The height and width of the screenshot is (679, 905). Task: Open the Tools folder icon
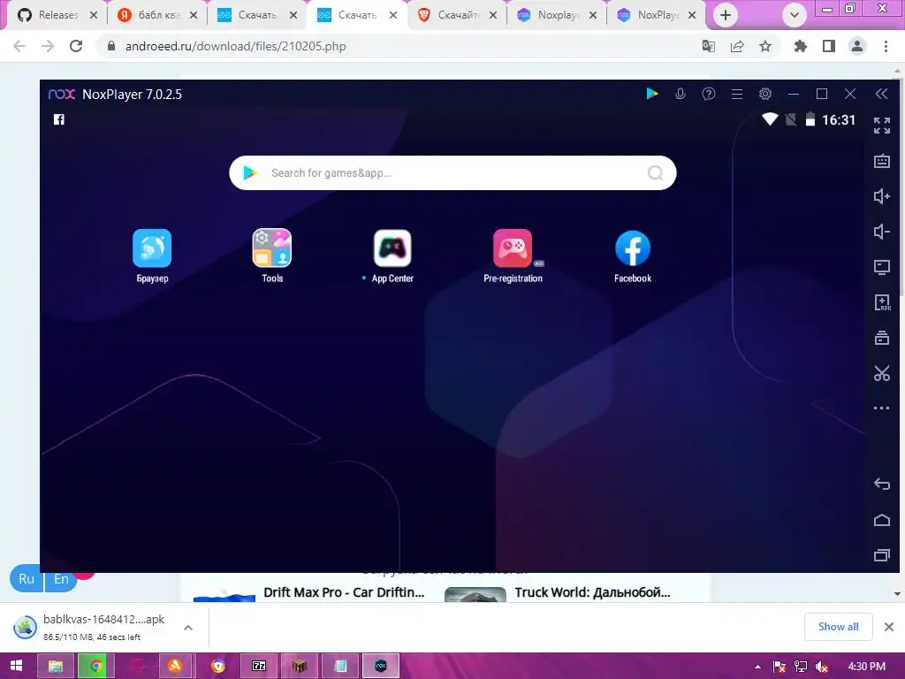(x=272, y=248)
